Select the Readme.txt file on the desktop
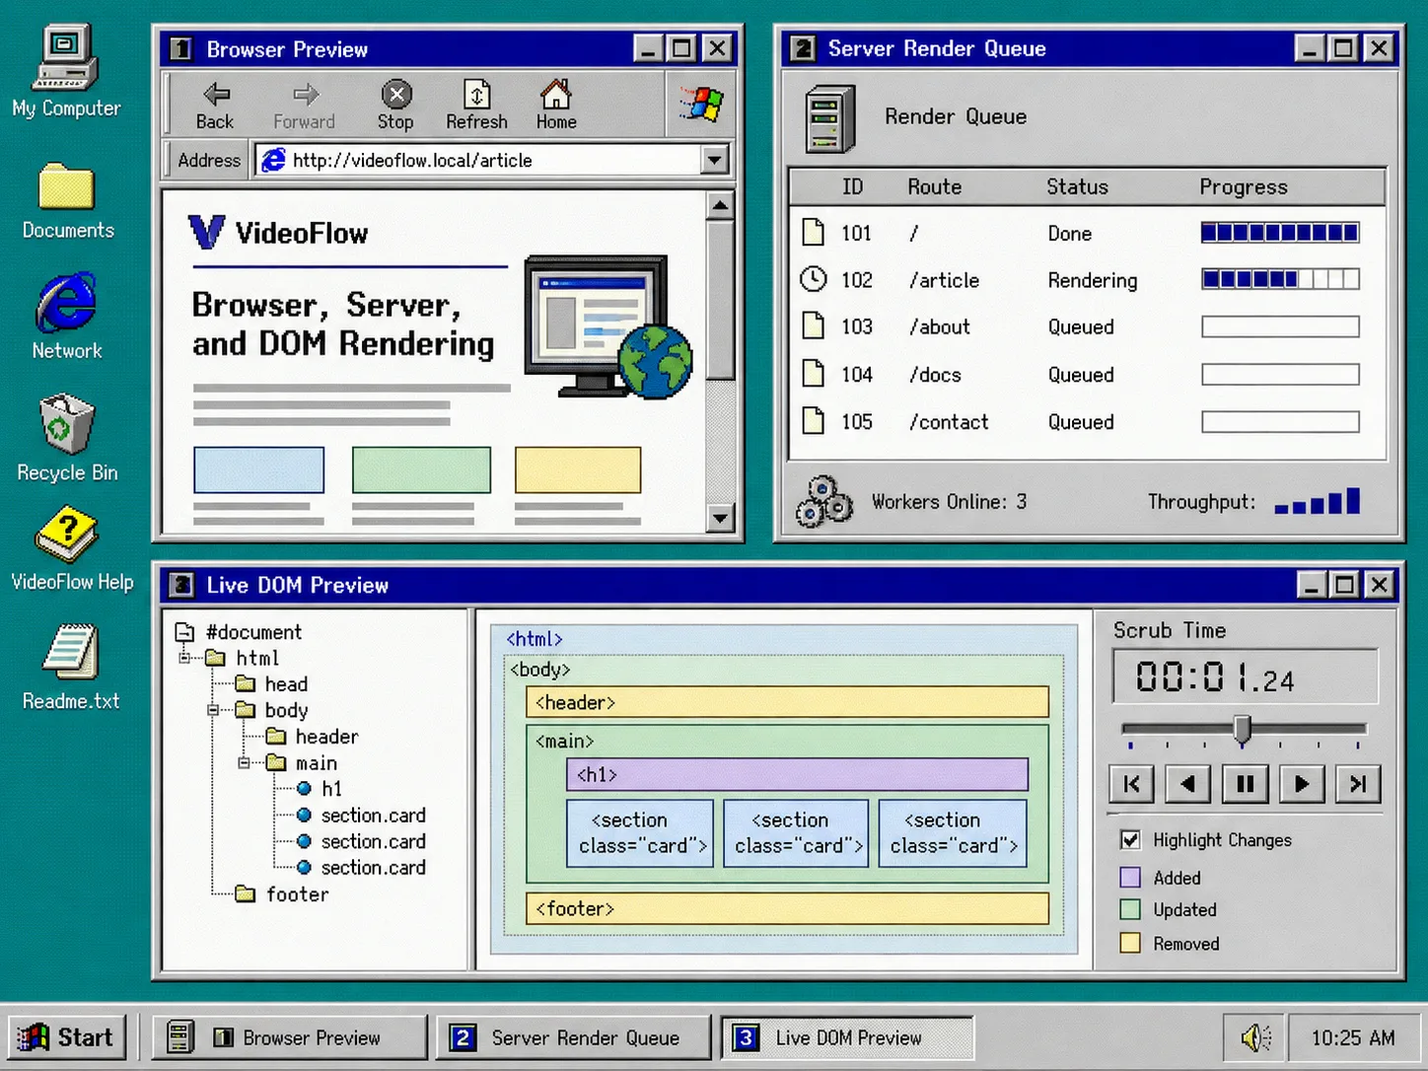The image size is (1428, 1071). (x=71, y=668)
